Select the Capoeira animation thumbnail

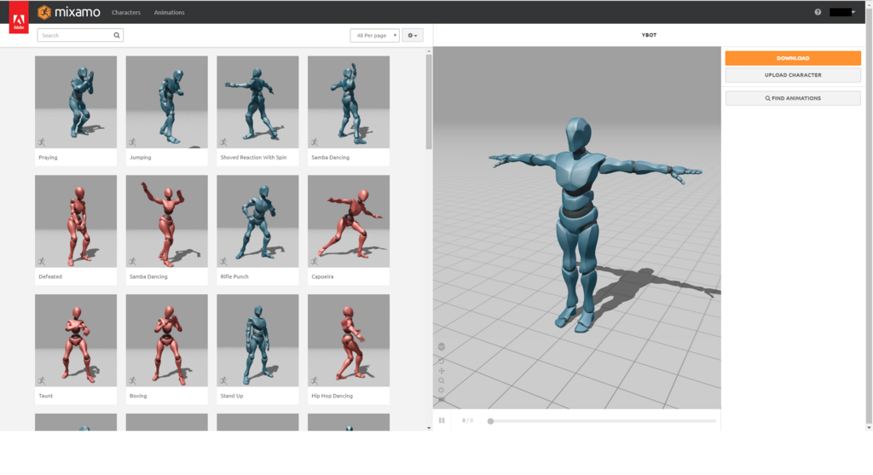pos(349,221)
